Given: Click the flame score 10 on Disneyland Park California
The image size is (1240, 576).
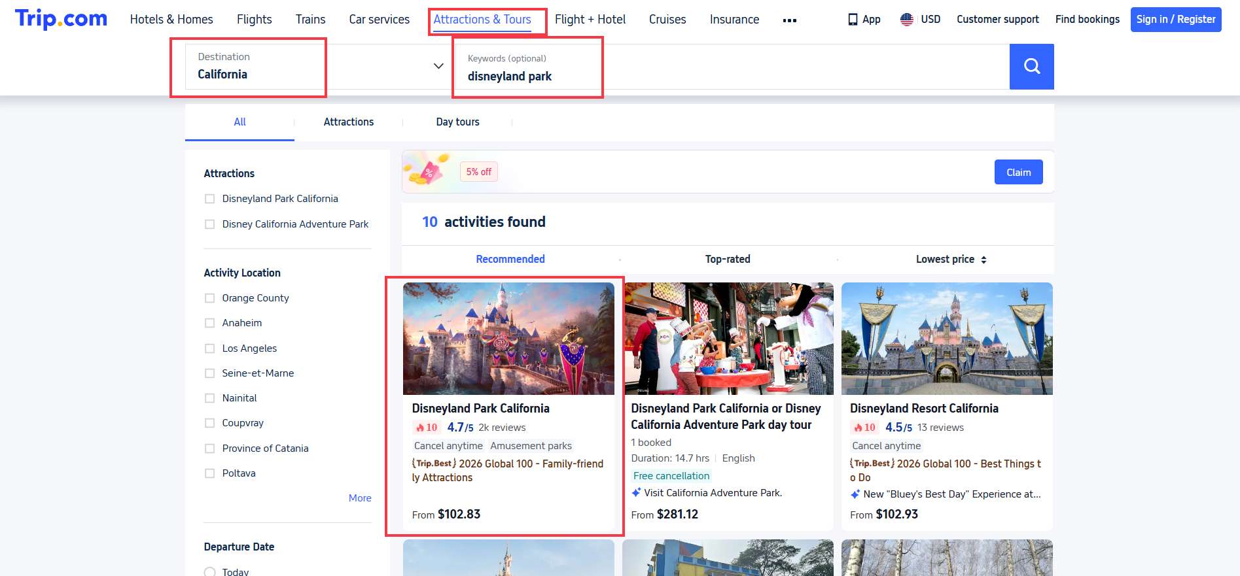Looking at the screenshot, I should click(426, 428).
